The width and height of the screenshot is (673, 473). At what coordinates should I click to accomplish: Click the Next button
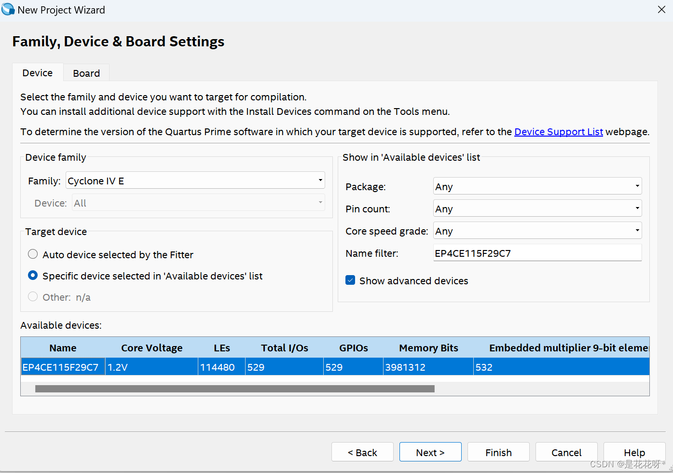pos(430,452)
